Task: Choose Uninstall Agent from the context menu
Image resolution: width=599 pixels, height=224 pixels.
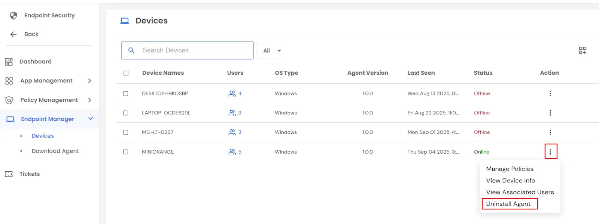Action: point(508,204)
